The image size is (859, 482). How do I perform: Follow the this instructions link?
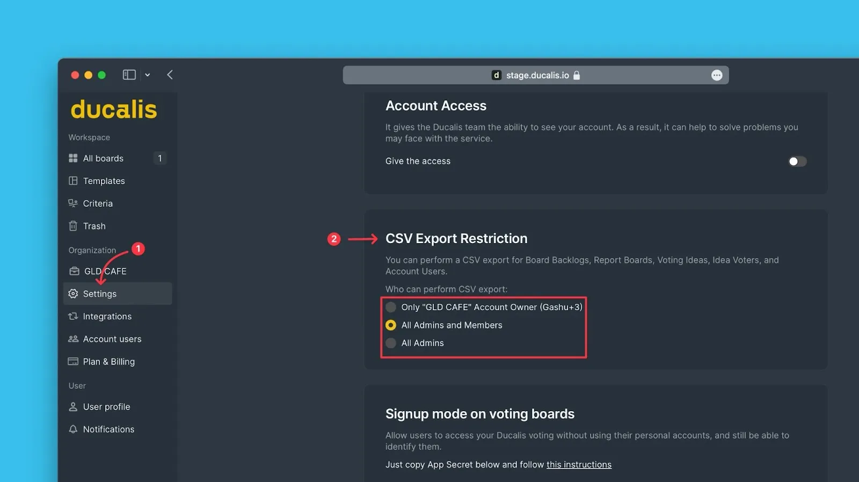coord(579,464)
